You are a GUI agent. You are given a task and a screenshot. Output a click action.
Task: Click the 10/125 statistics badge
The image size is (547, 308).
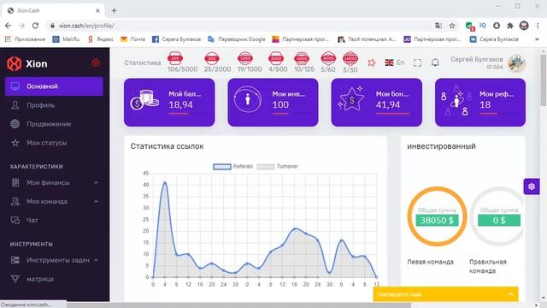(x=304, y=62)
